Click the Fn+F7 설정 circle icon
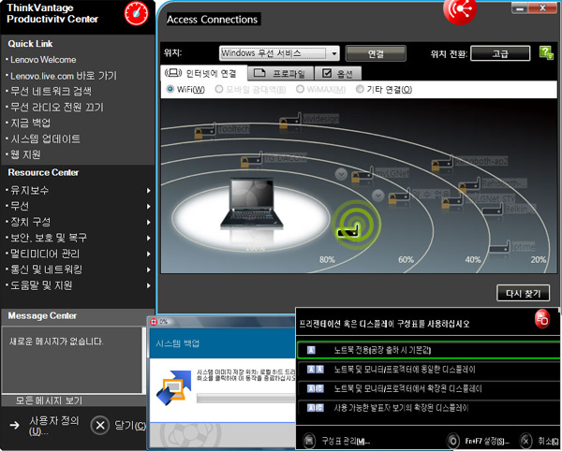 452,441
